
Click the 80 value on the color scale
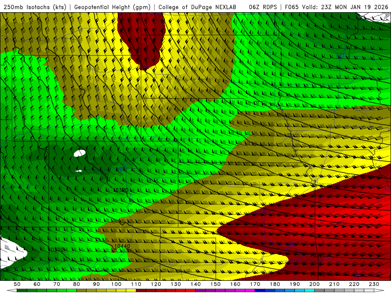[77, 284]
